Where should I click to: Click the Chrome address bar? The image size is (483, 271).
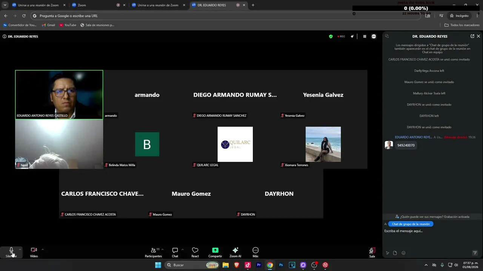(226, 16)
